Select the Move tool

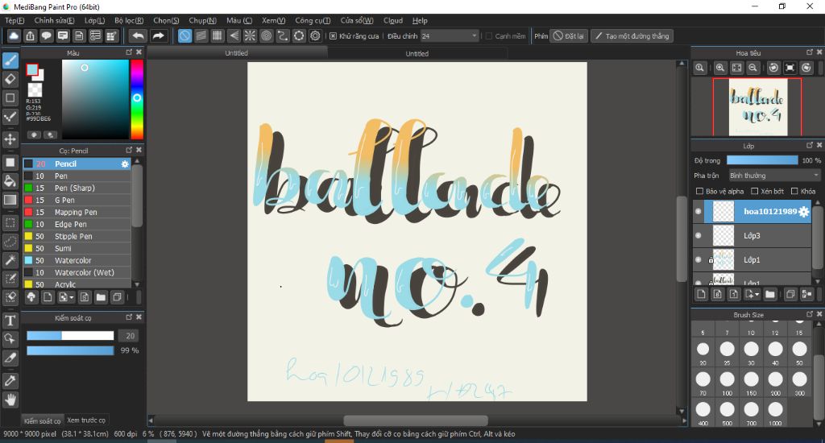coord(10,139)
